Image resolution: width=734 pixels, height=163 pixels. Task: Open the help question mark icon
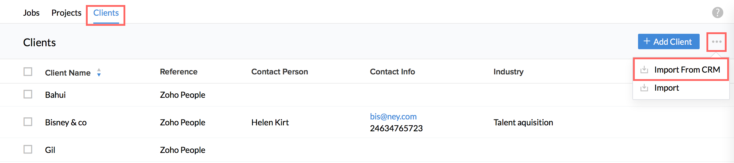coord(717,13)
